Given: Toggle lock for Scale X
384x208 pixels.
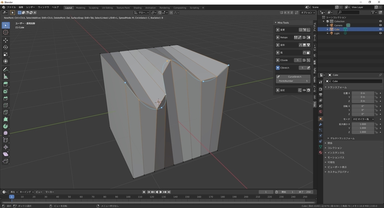Looking at the screenshot, I should (x=377, y=124).
